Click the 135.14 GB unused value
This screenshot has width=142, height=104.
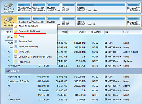[80, 61]
